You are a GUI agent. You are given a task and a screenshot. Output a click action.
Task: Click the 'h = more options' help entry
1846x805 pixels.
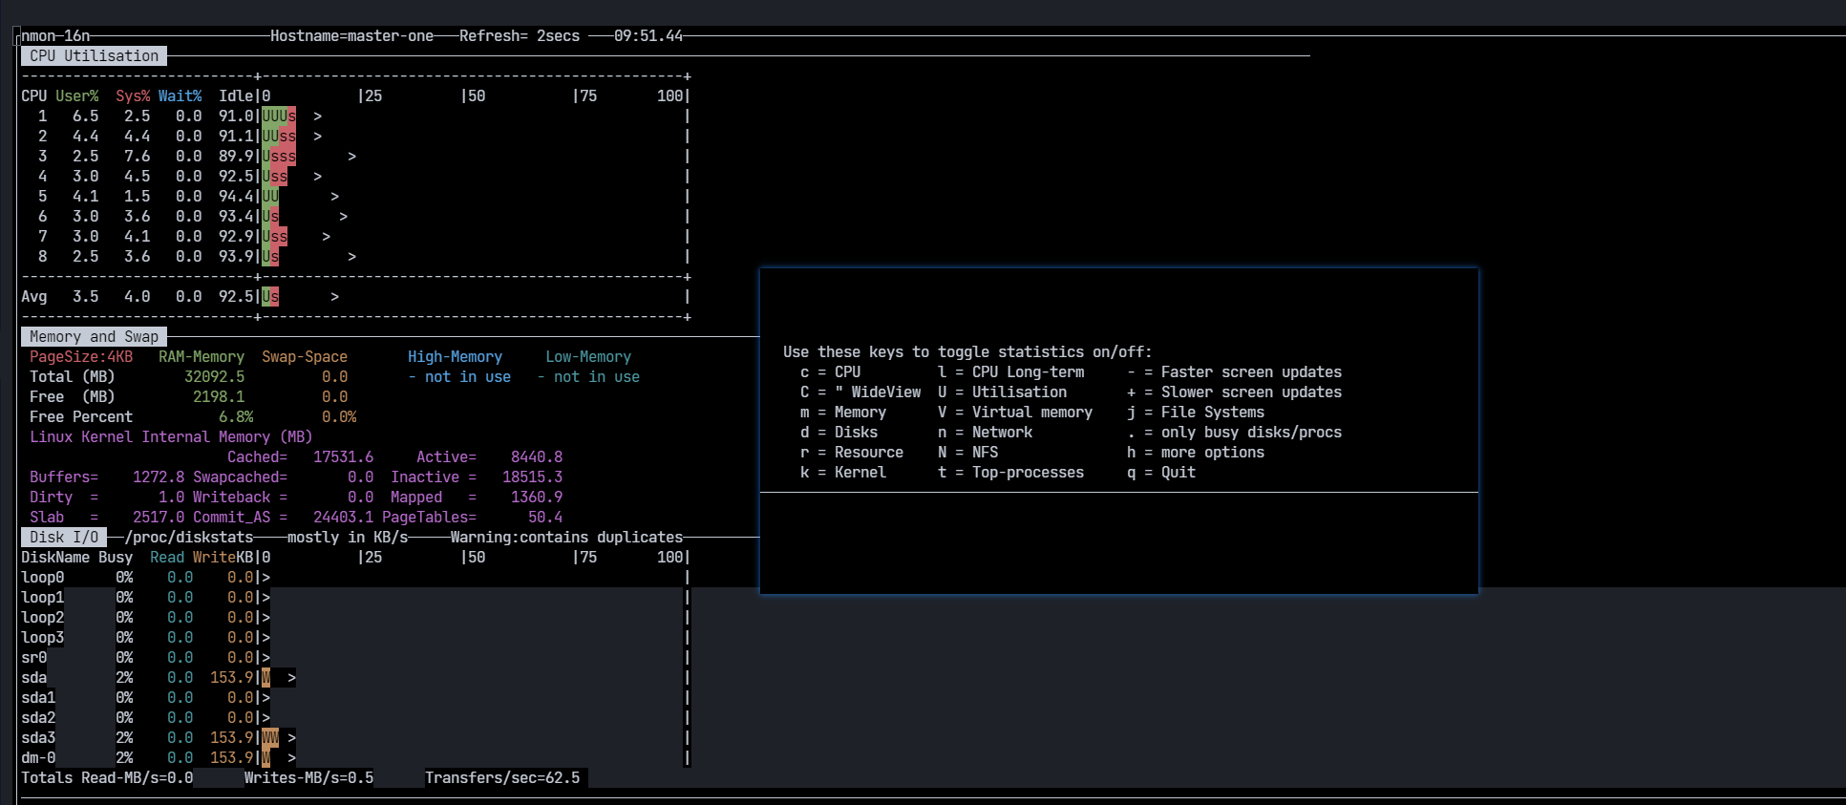coord(1196,452)
